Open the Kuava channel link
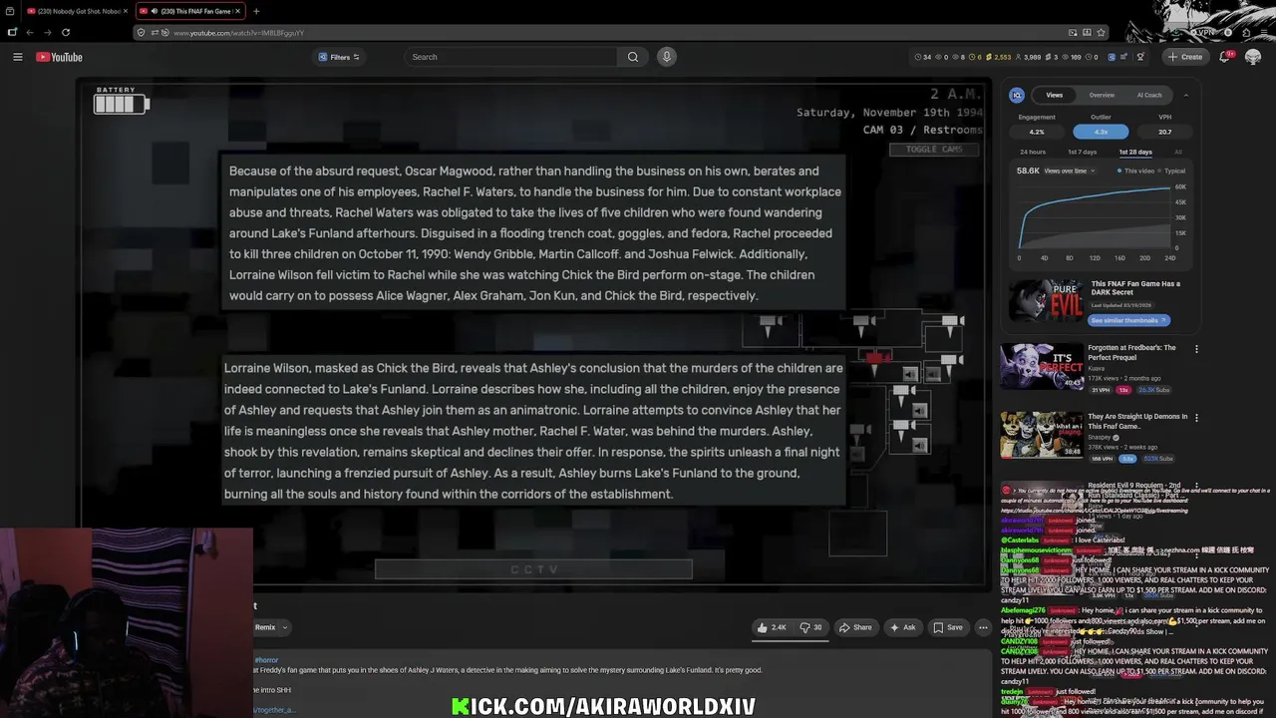The image size is (1276, 718). (1097, 368)
